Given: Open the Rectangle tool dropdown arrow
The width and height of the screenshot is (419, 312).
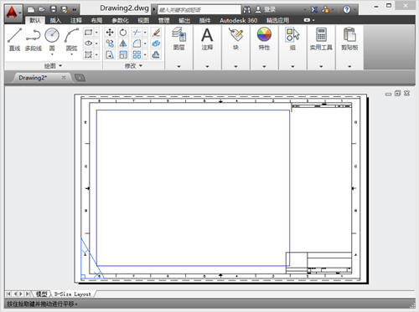Looking at the screenshot, I should (x=96, y=33).
